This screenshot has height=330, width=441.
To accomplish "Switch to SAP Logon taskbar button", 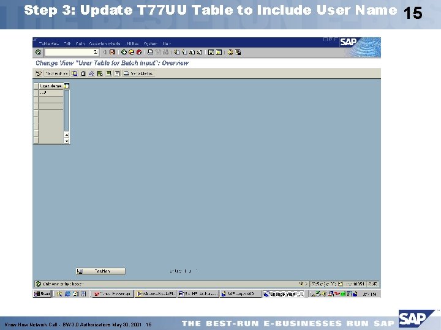I will click(241, 294).
